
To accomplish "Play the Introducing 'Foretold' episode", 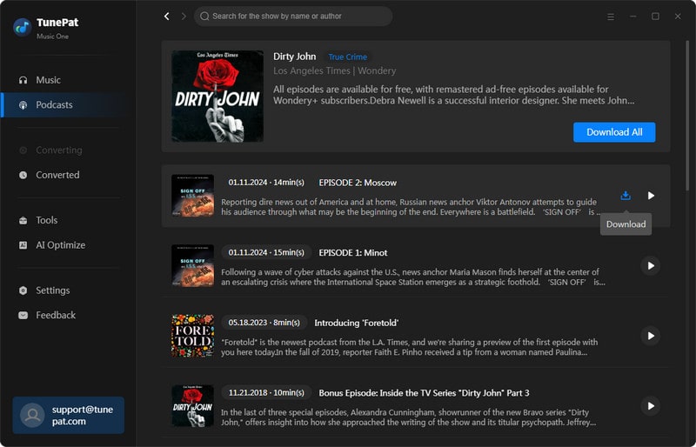I will click(x=650, y=336).
